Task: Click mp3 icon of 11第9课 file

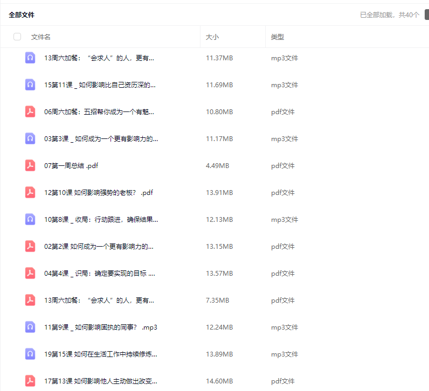Action: 30,327
